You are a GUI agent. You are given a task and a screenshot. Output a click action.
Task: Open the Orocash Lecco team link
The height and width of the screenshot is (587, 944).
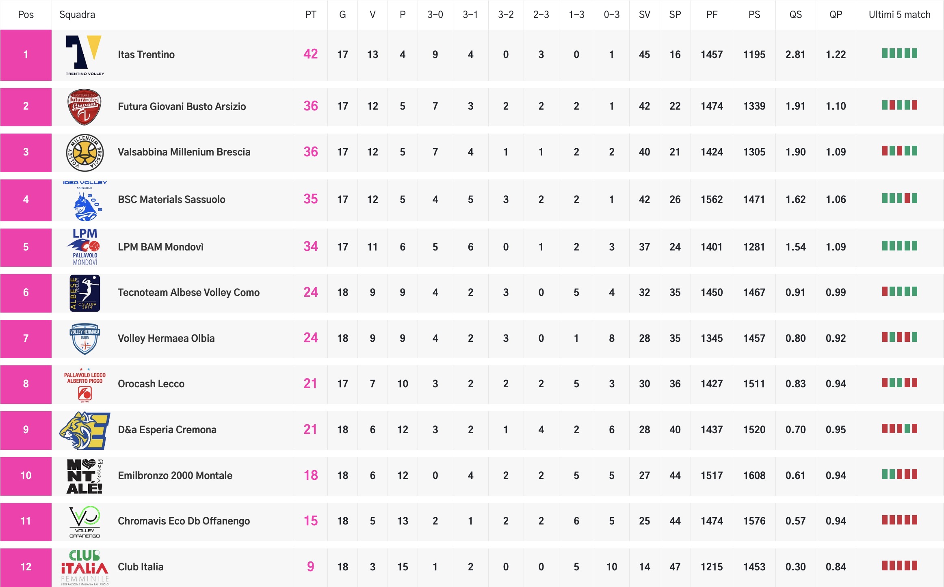click(x=151, y=384)
